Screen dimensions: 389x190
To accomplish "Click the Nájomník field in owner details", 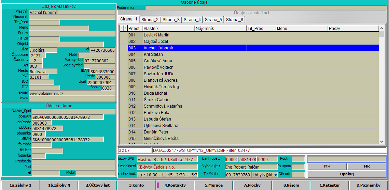I will coord(72,17).
